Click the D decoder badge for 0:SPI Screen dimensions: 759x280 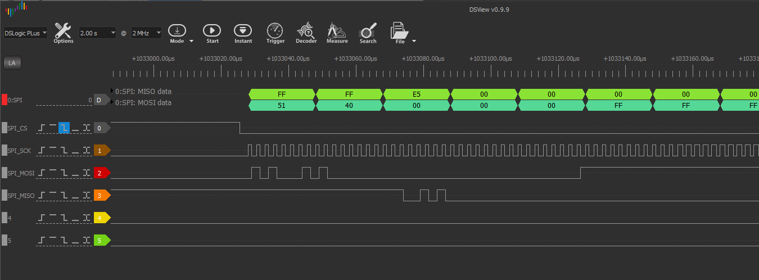click(99, 100)
